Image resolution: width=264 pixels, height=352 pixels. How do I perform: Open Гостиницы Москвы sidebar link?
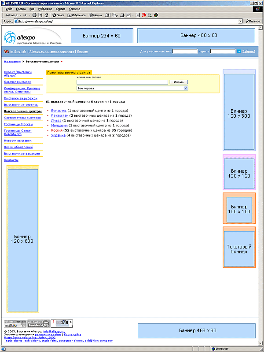(18, 124)
